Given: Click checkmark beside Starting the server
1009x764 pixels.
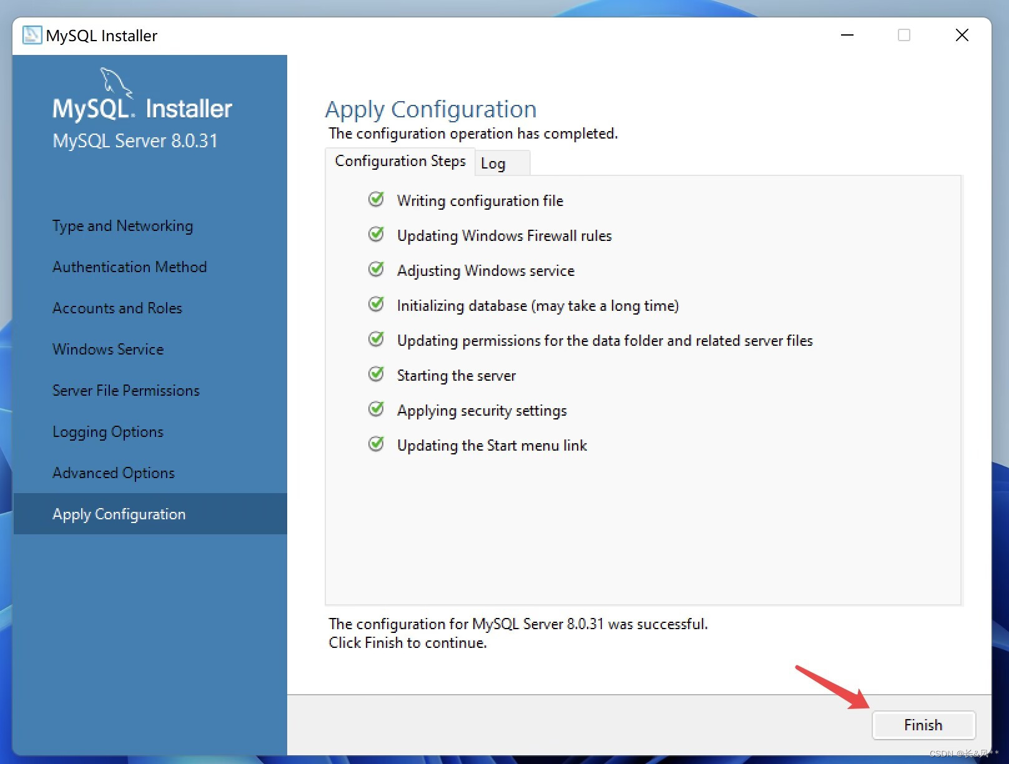Looking at the screenshot, I should (376, 375).
